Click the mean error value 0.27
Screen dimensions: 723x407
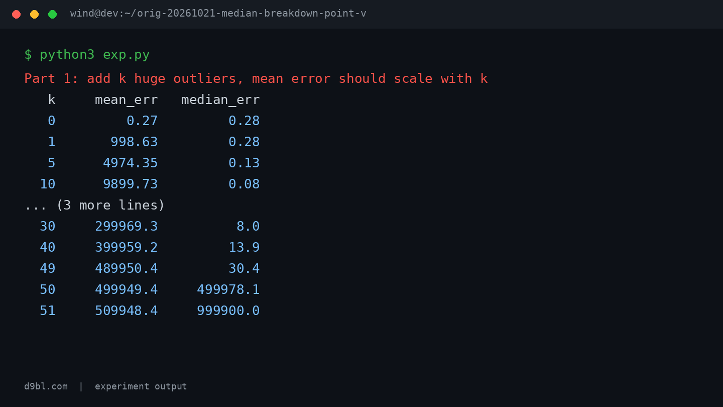[x=142, y=121]
